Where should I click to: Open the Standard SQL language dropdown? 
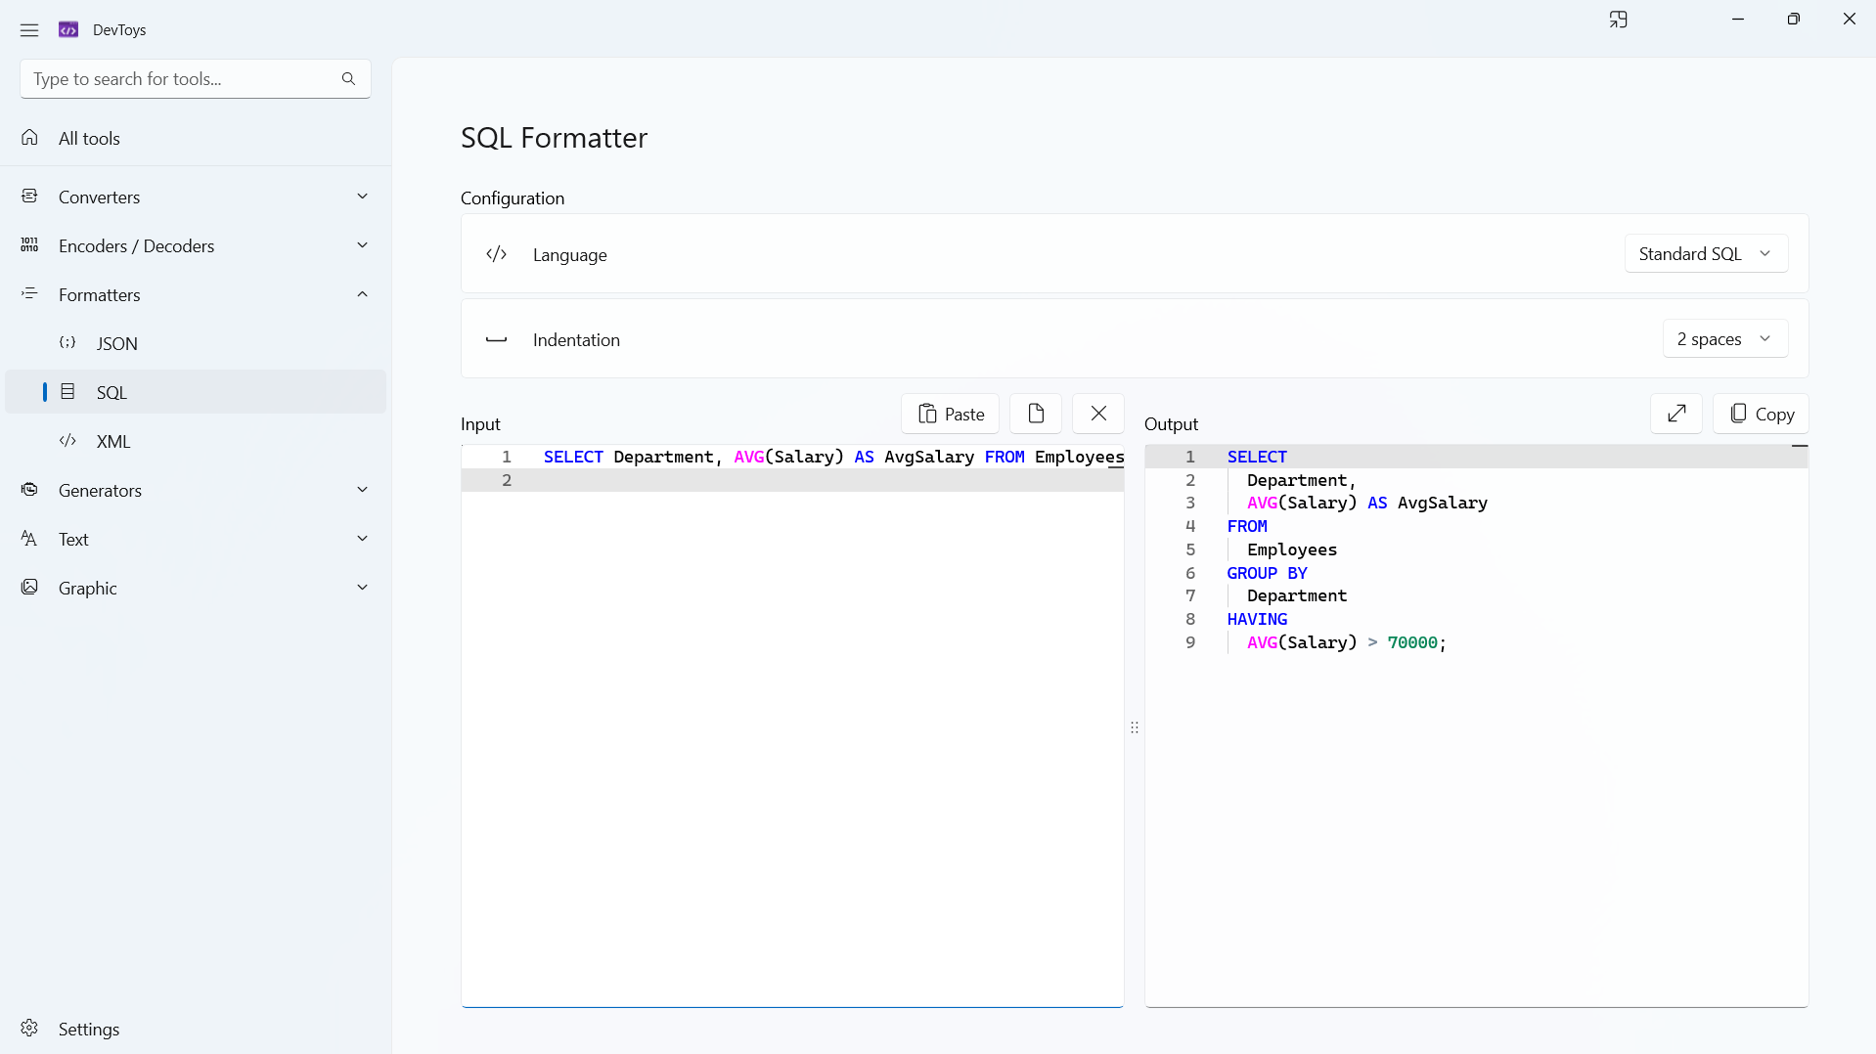pyautogui.click(x=1706, y=253)
